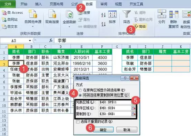Expand the Refresh All dropdown
This screenshot has width=191, height=136.
click(69, 27)
